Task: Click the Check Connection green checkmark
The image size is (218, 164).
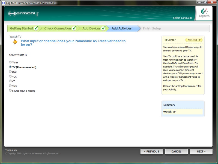Action: (x=74, y=28)
